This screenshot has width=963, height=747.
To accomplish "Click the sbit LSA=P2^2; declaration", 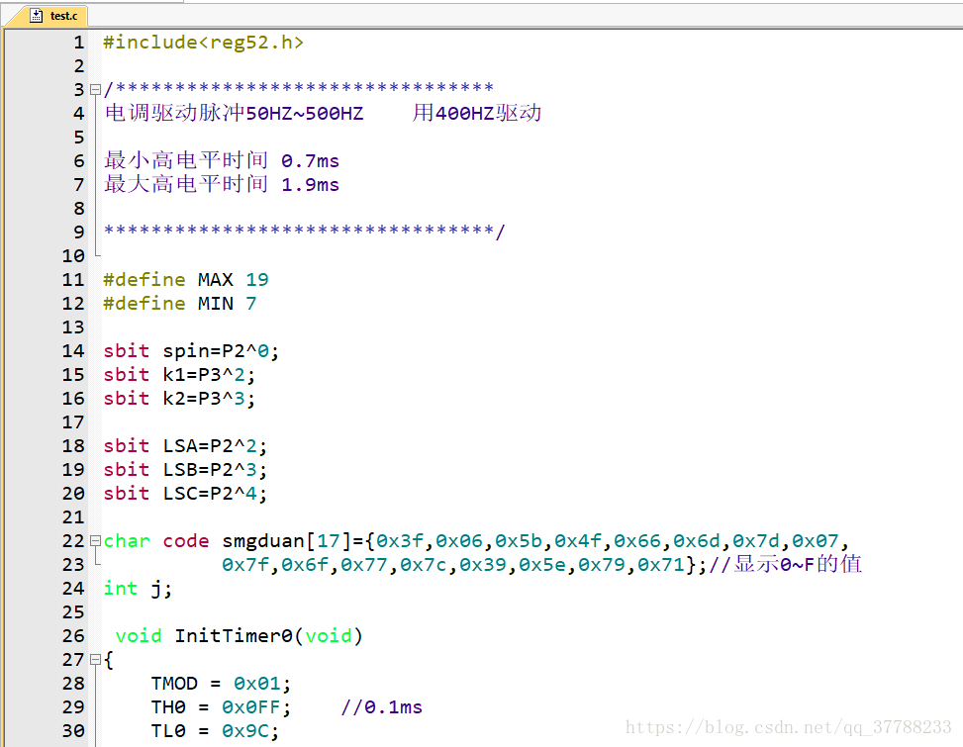I will tap(185, 446).
